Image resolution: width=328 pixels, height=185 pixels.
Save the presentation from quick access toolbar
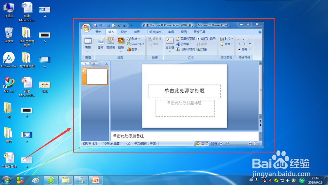click(x=95, y=26)
